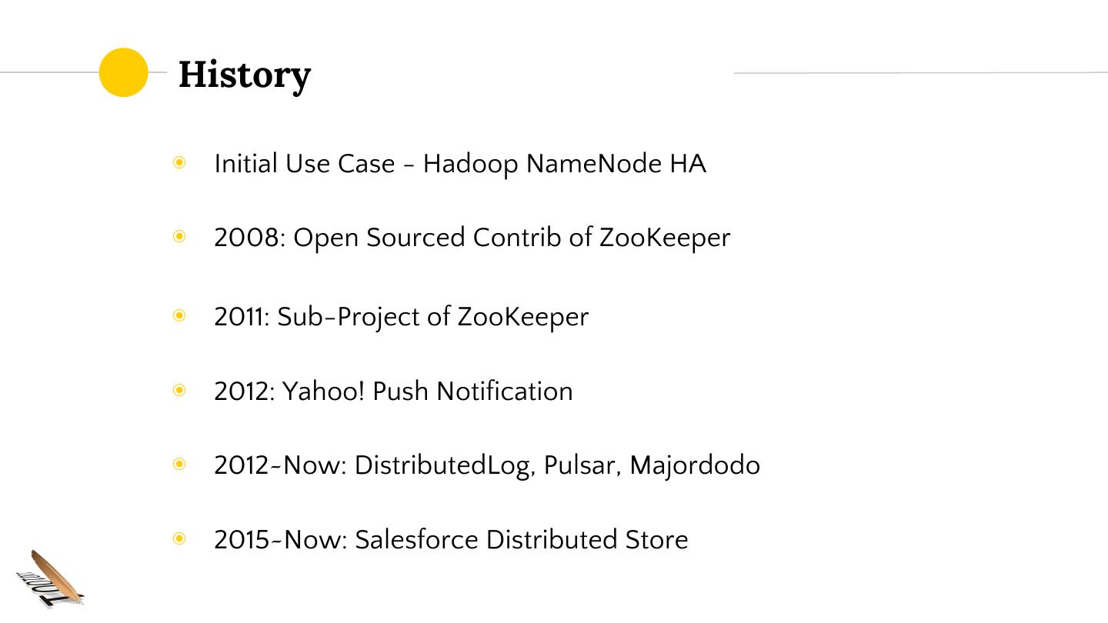Click the text Initial Use Case

tap(304, 164)
